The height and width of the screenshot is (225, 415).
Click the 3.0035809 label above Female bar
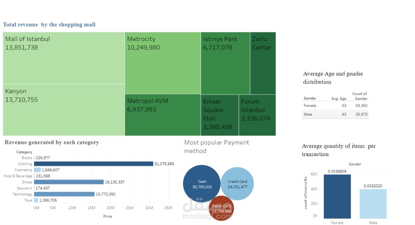click(337, 171)
